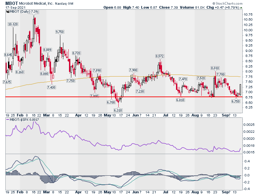The image size is (260, 195).
Task: Click the final white candlestick of September 17
Action: click(240, 90)
